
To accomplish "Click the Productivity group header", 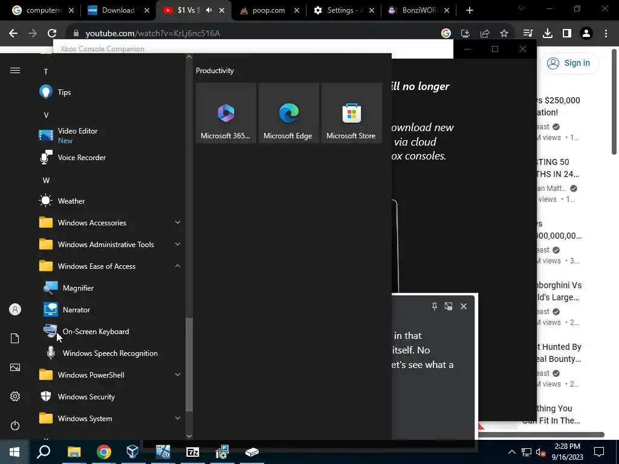I will [215, 71].
